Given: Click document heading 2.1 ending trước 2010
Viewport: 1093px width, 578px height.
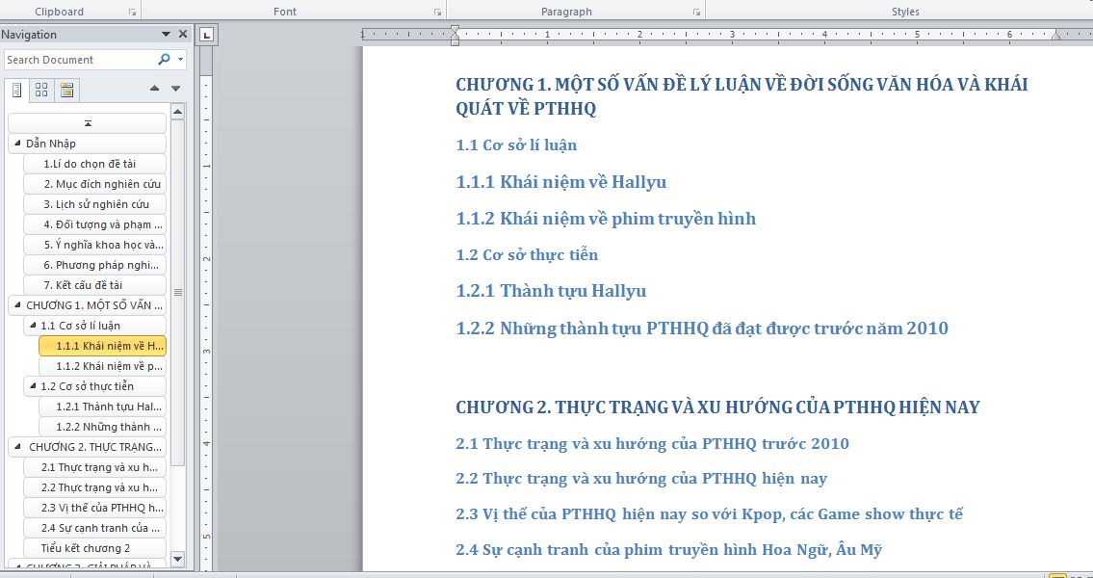Looking at the screenshot, I should click(x=653, y=443).
